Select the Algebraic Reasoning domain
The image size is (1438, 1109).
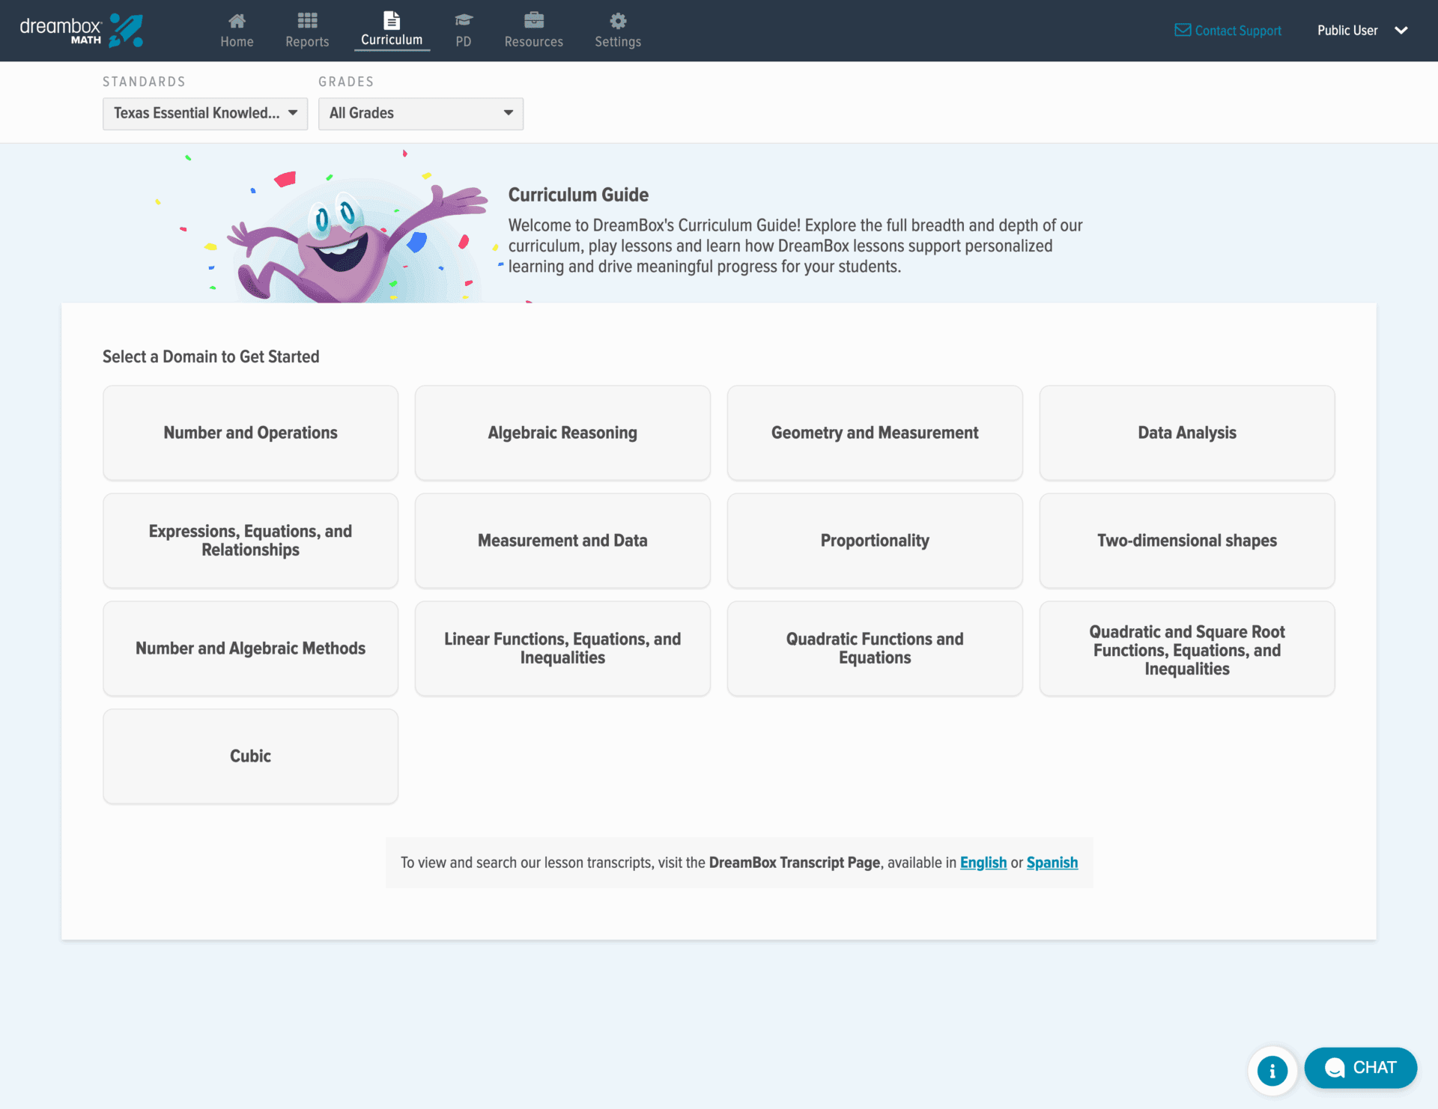562,433
